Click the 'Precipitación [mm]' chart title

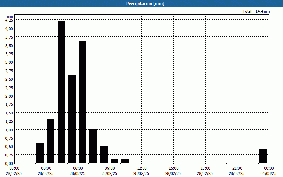pyautogui.click(x=145, y=4)
